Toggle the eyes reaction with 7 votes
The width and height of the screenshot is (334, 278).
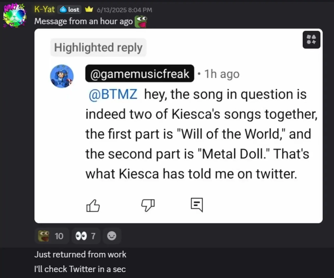click(x=86, y=236)
